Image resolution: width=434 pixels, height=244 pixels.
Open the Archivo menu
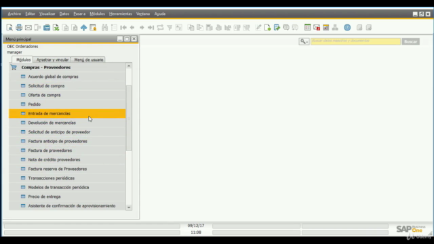click(14, 14)
